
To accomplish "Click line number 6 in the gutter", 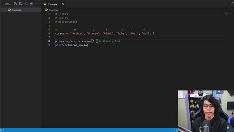I will pos(49,33).
